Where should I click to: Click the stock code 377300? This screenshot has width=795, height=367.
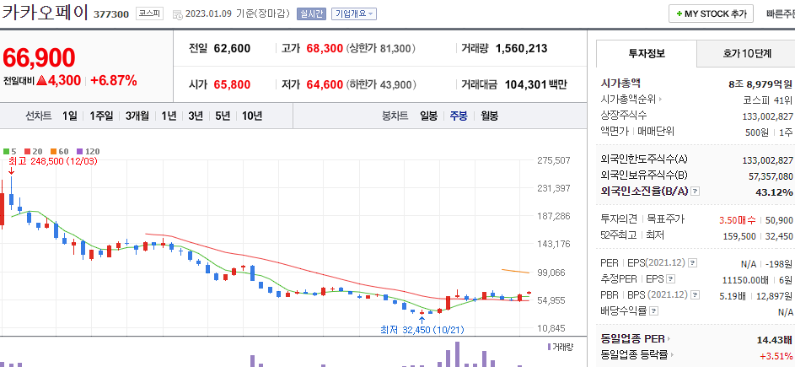click(111, 14)
